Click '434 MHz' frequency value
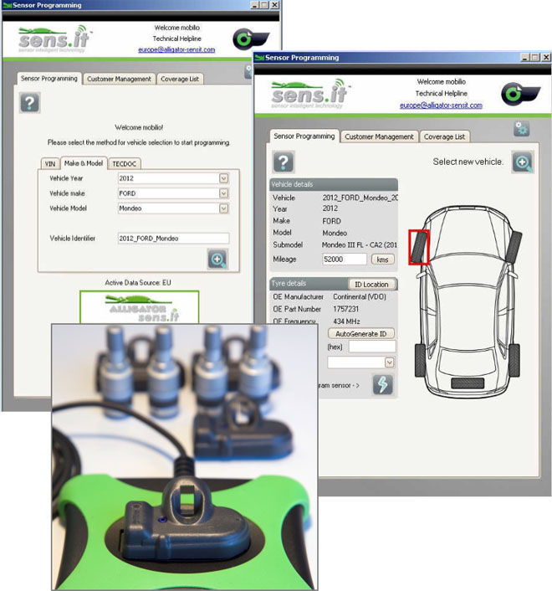Screen dimensions: 552x591 pyautogui.click(x=346, y=321)
